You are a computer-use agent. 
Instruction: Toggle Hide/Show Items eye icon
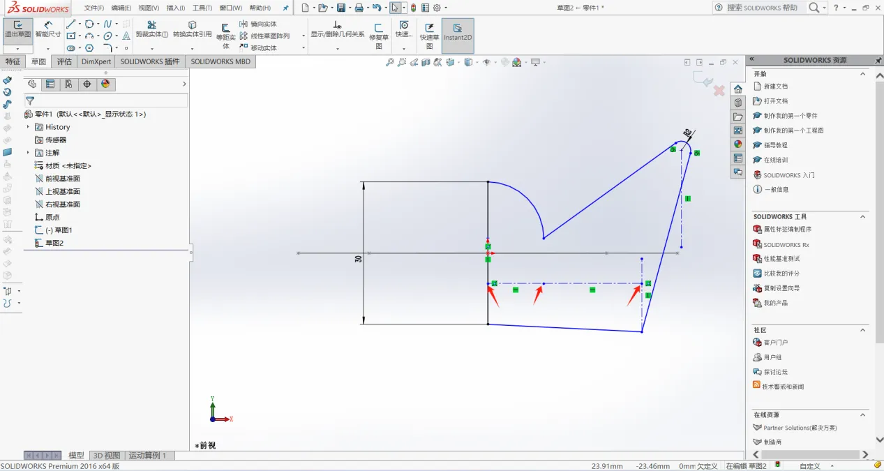pos(486,62)
